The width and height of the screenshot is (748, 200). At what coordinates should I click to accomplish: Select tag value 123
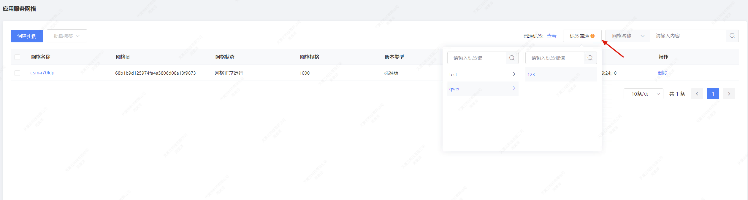point(561,74)
